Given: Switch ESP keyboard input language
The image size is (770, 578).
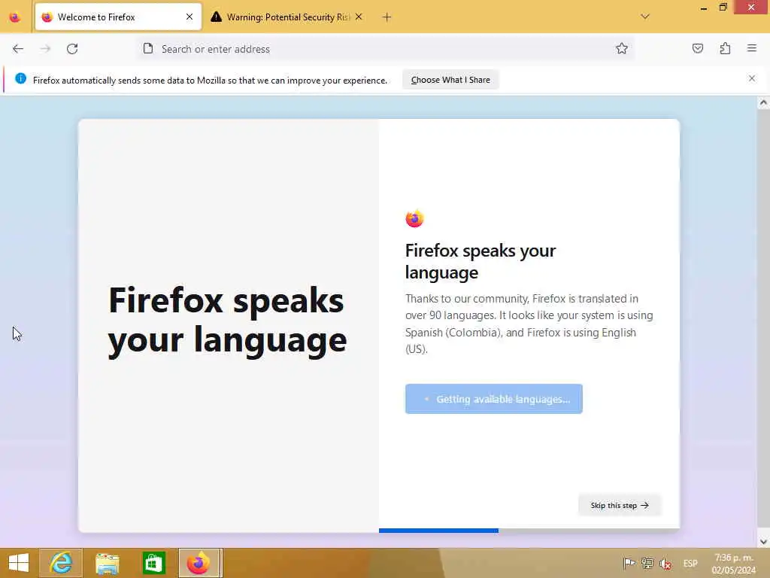Looking at the screenshot, I should [690, 563].
